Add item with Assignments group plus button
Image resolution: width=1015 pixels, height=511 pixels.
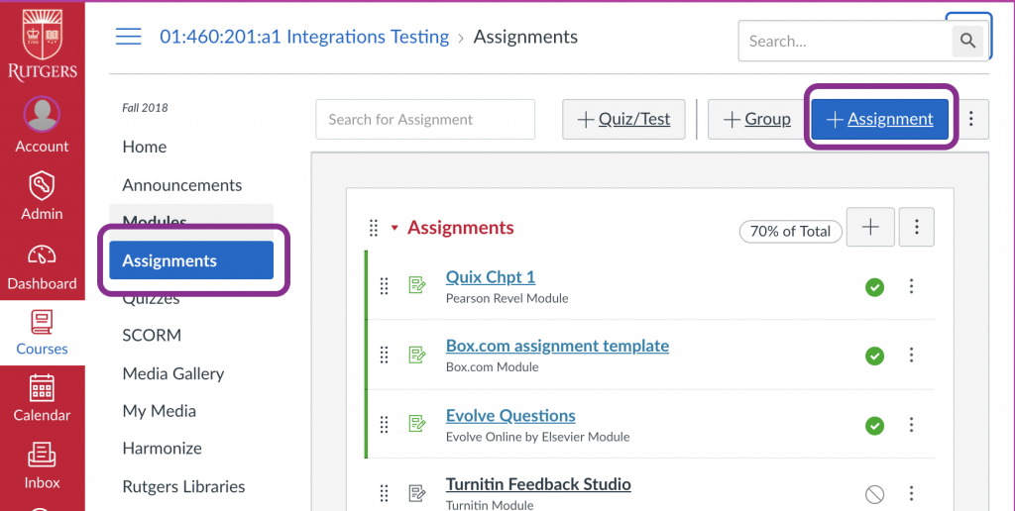870,227
